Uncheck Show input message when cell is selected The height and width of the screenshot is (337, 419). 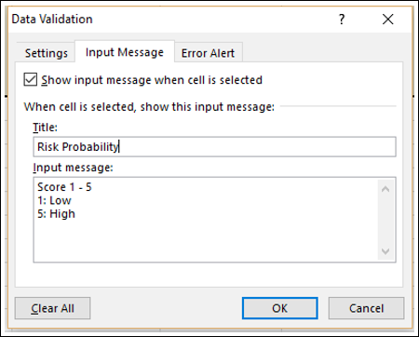[31, 80]
